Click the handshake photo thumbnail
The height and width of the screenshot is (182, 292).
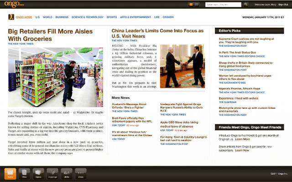(x=182, y=66)
